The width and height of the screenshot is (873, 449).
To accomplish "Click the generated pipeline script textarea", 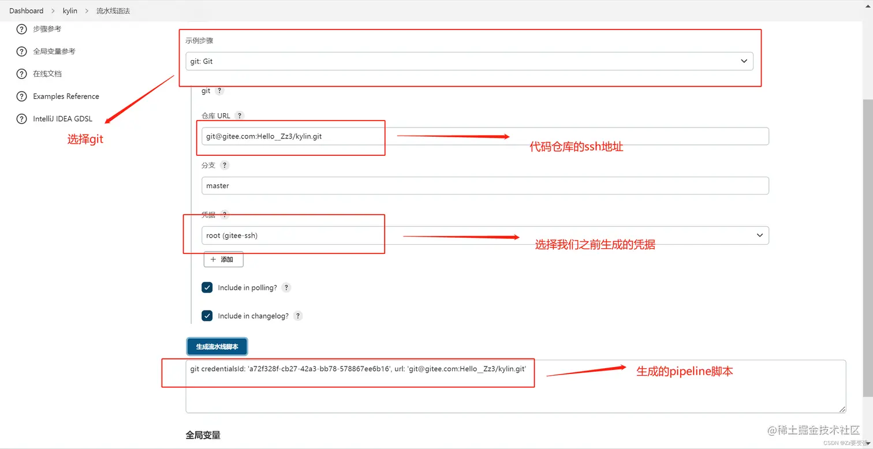I will tap(516, 386).
